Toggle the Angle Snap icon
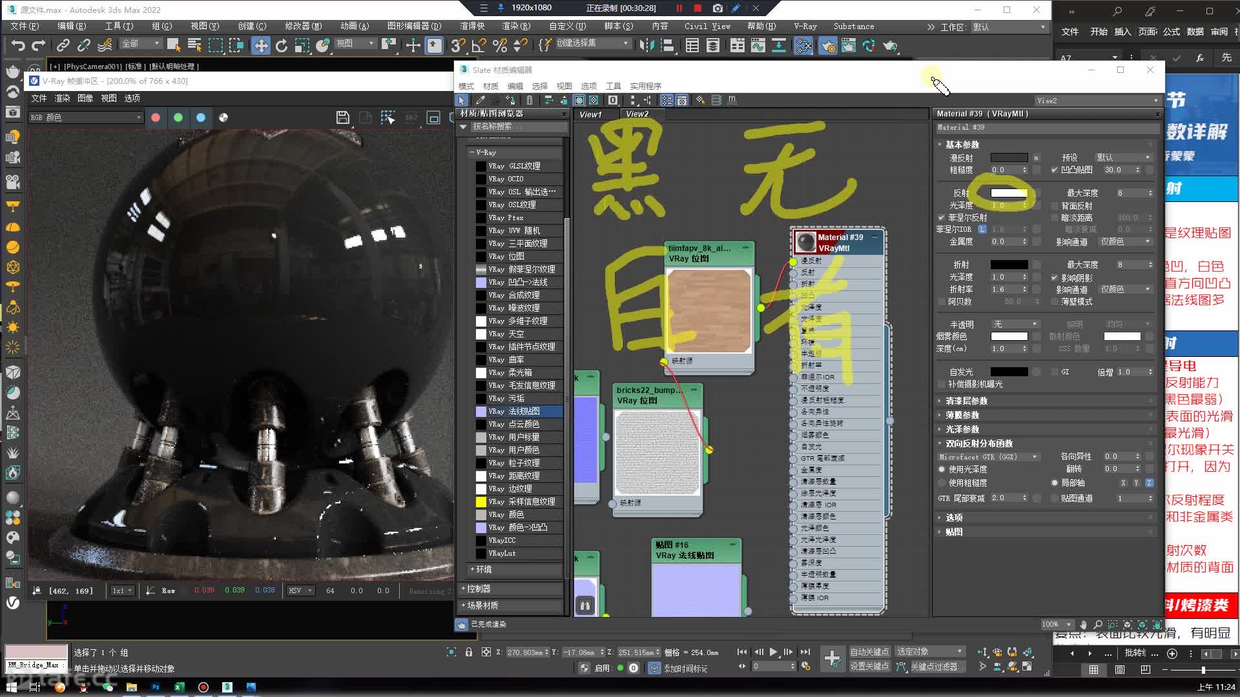The image size is (1240, 697). coord(479,45)
